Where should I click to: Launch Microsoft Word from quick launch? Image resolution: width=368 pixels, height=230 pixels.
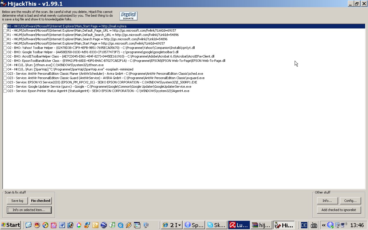tap(62, 225)
